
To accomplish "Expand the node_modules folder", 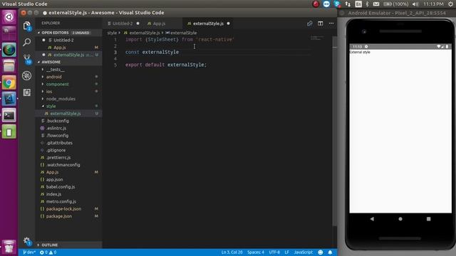I will coord(68,99).
